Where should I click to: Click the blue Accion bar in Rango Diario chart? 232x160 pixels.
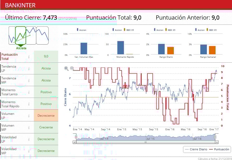[162, 49]
